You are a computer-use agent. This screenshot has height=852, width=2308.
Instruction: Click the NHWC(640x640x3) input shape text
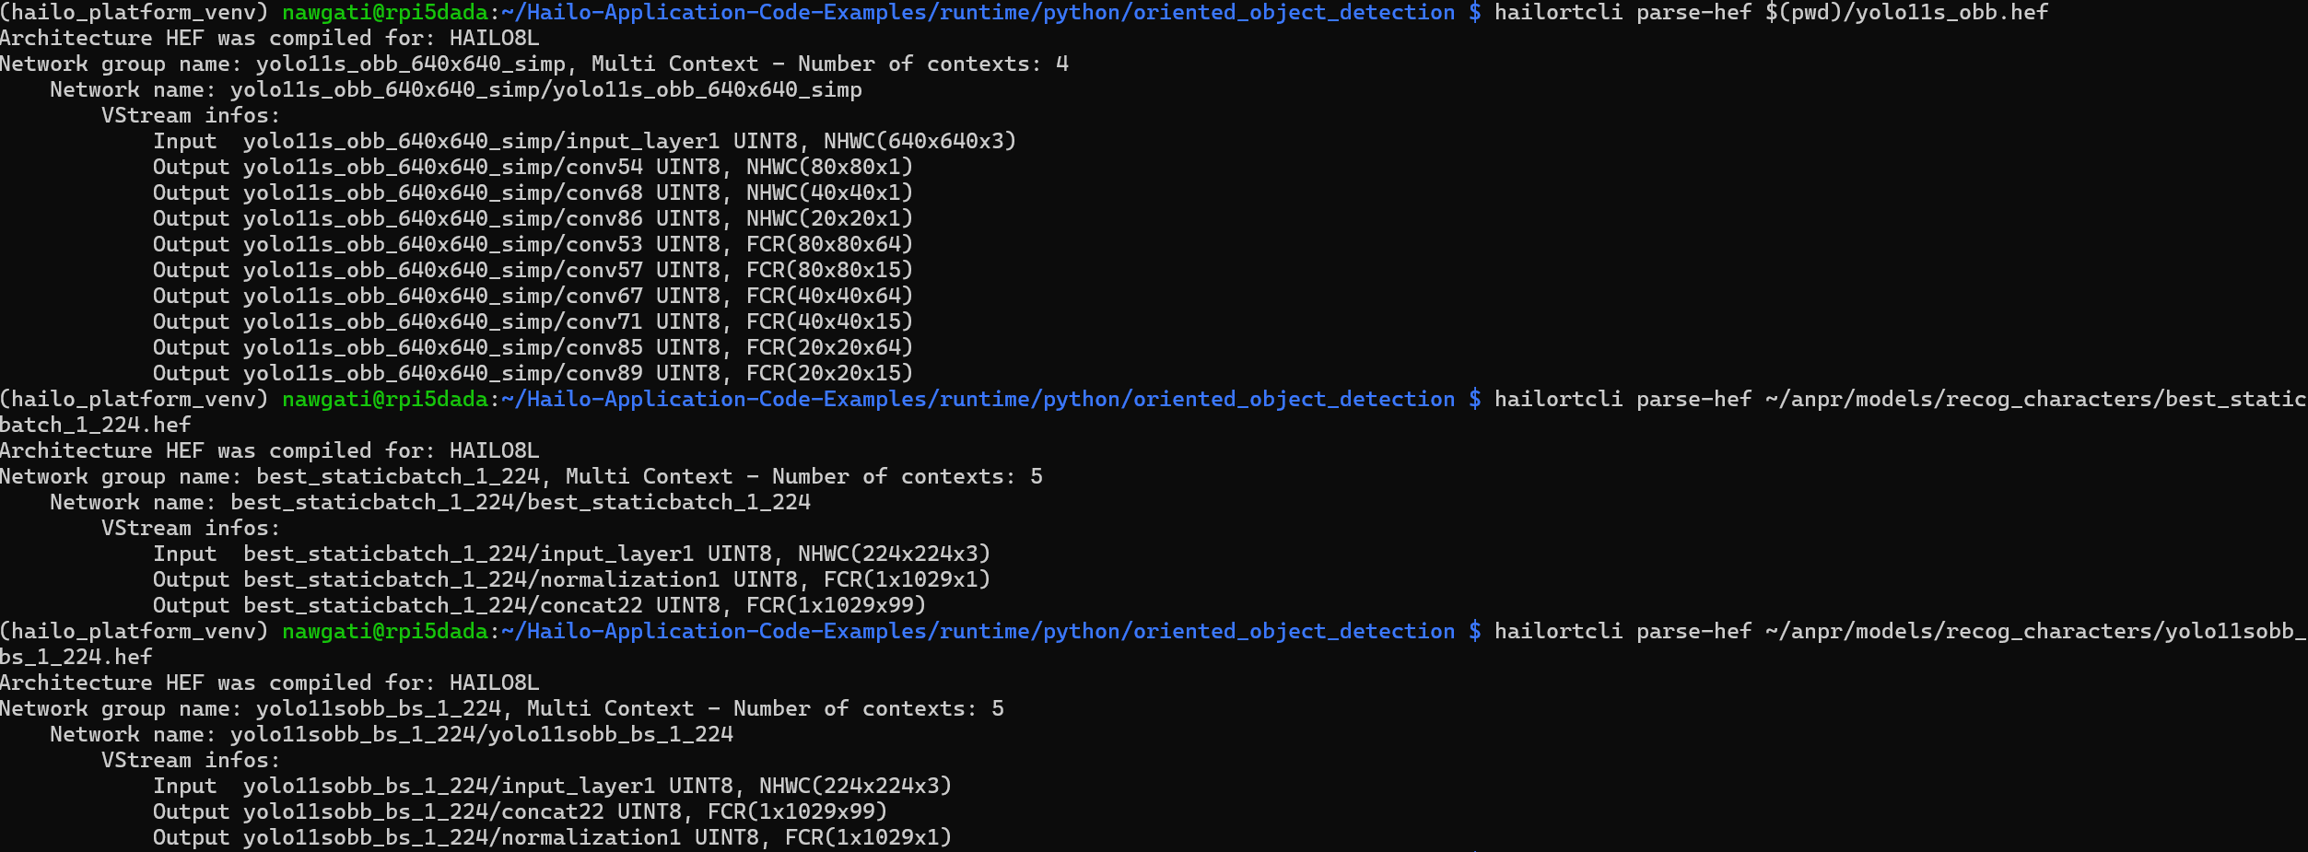(919, 142)
